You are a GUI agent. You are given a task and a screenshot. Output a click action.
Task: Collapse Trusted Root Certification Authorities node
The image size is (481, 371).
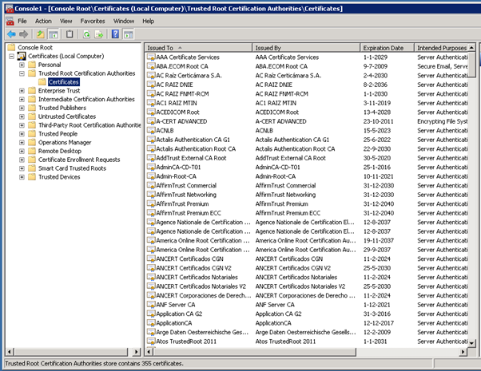(x=22, y=73)
